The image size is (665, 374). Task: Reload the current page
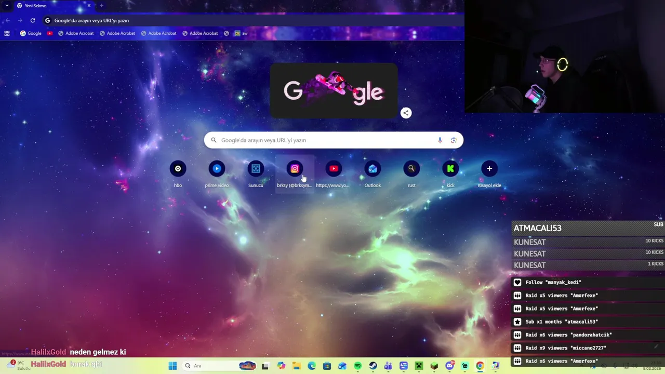point(32,20)
